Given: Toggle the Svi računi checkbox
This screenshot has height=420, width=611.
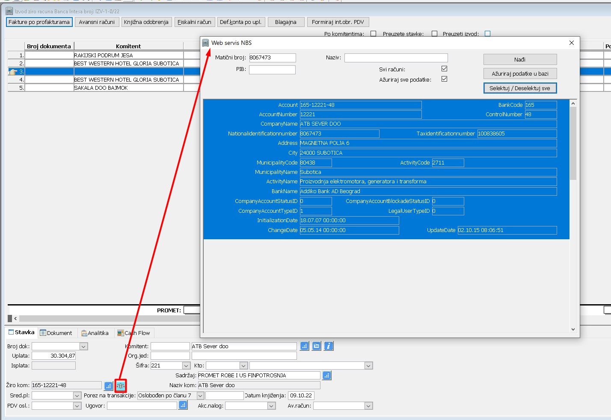Looking at the screenshot, I should (444, 69).
